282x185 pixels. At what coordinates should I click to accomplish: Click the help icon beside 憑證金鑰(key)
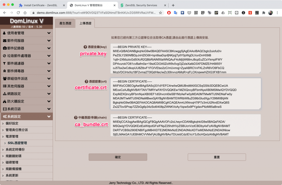click(x=85, y=47)
